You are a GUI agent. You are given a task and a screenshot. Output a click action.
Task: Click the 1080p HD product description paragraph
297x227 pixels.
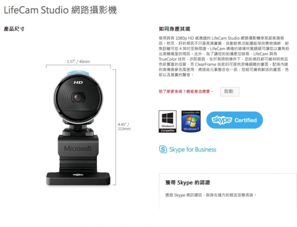(x=224, y=56)
